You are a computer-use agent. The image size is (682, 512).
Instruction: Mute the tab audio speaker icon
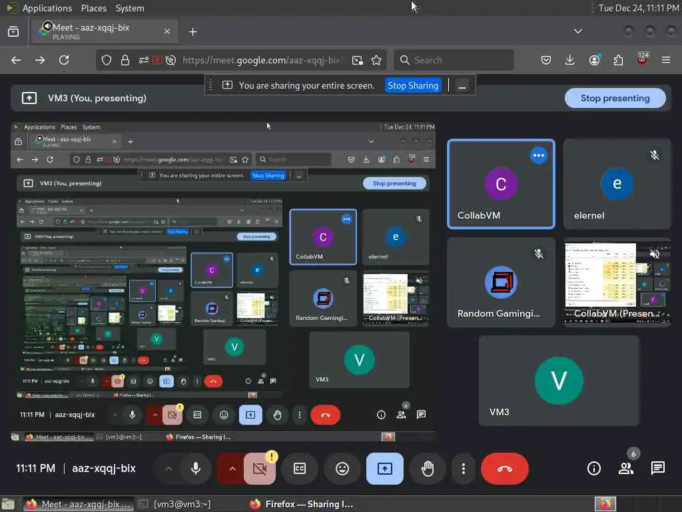47,26
